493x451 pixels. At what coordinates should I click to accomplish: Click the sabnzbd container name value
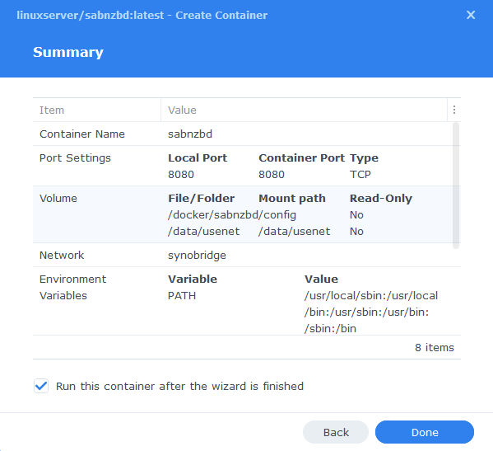(190, 134)
